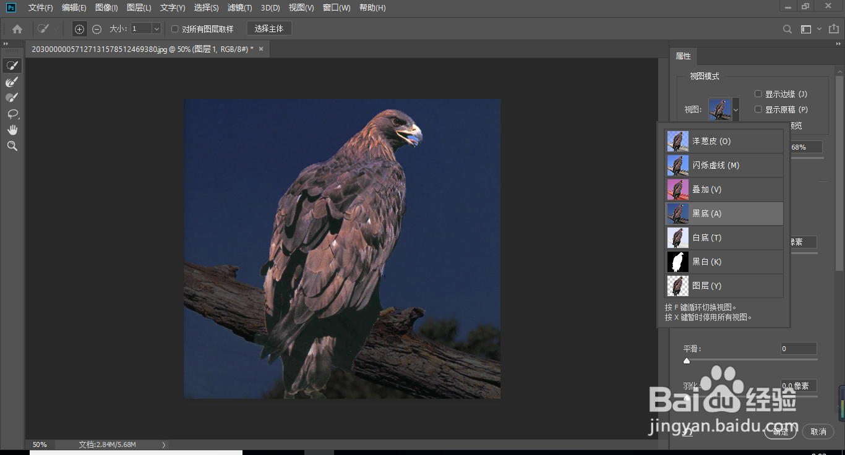
Task: Open the brush preset dropdown arrow
Action: pyautogui.click(x=56, y=29)
